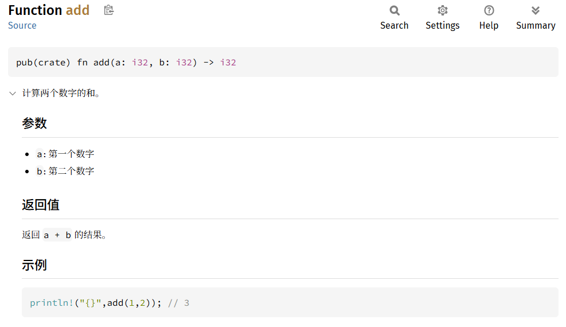Screen dimensions: 566x327
Task: Open Search using the magnifier icon
Action: point(394,10)
